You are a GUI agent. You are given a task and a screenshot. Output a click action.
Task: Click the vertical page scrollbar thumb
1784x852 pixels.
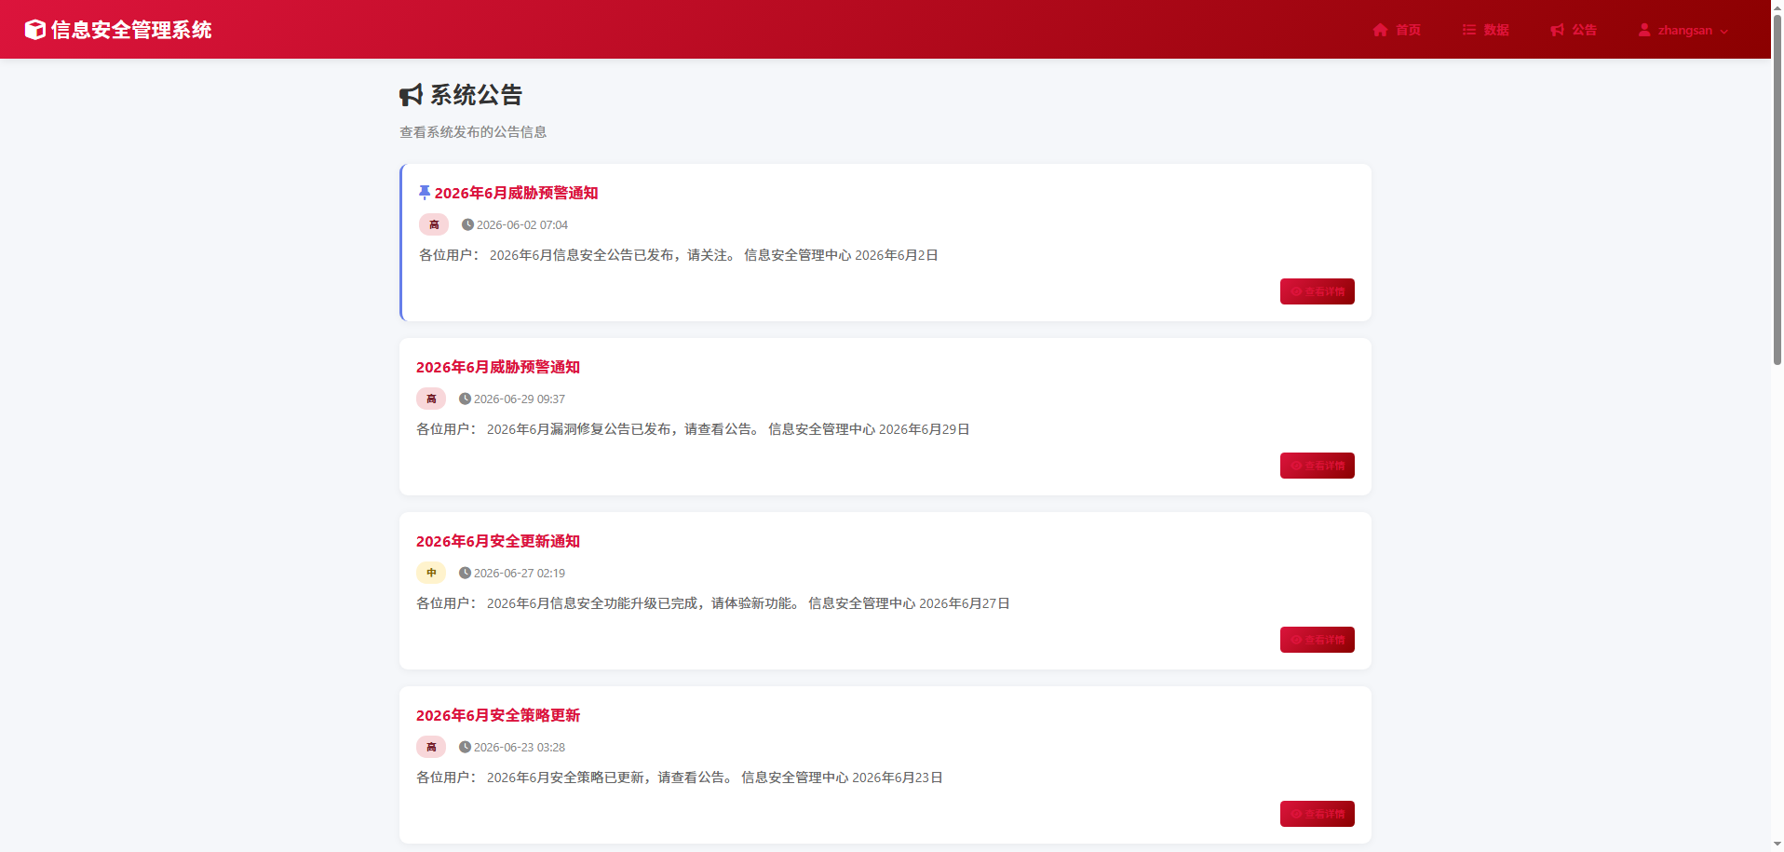pyautogui.click(x=1777, y=189)
